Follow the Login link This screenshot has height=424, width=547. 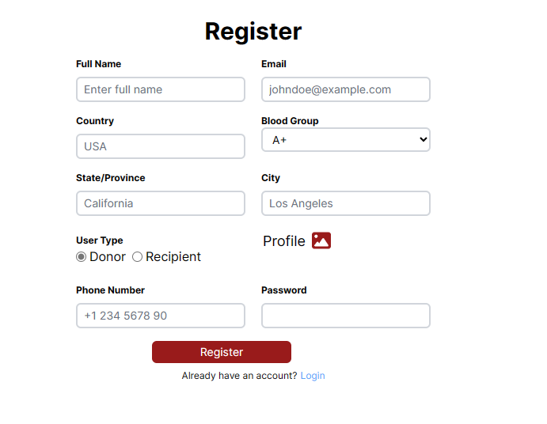coord(313,376)
